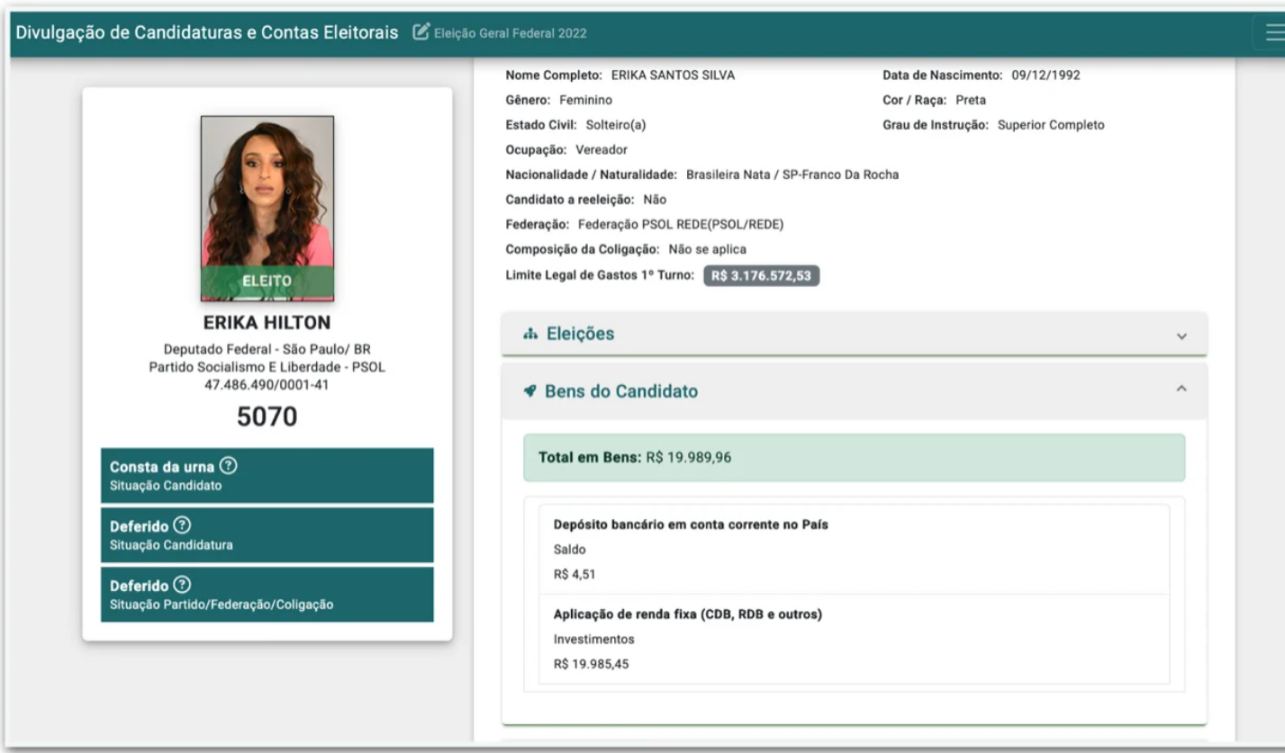The height and width of the screenshot is (753, 1285).
Task: Click the help icon beside Deferido Situação Partido/Federação/Coligação
Action: 182,585
